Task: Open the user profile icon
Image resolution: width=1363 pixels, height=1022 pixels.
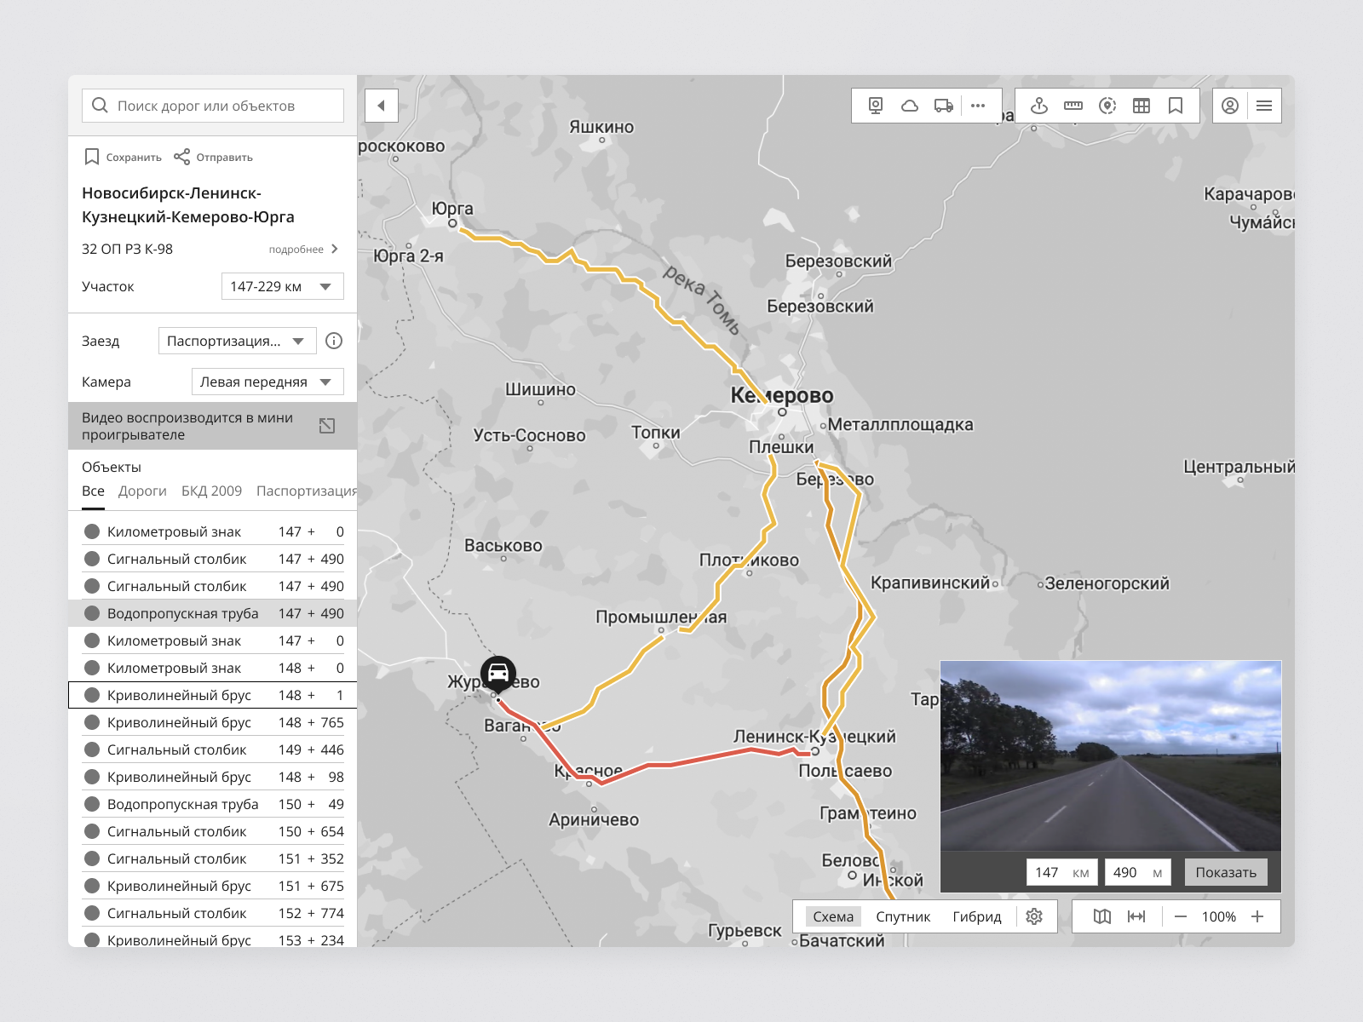Action: point(1230,106)
